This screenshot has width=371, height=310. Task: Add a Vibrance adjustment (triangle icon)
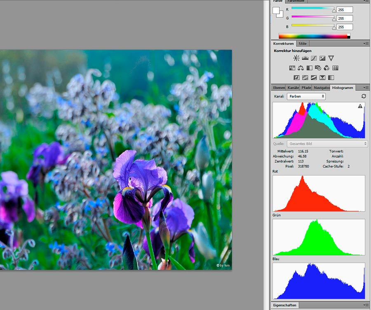(331, 58)
